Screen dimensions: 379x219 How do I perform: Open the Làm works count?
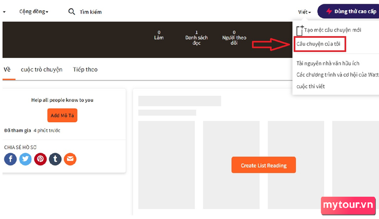click(x=159, y=35)
